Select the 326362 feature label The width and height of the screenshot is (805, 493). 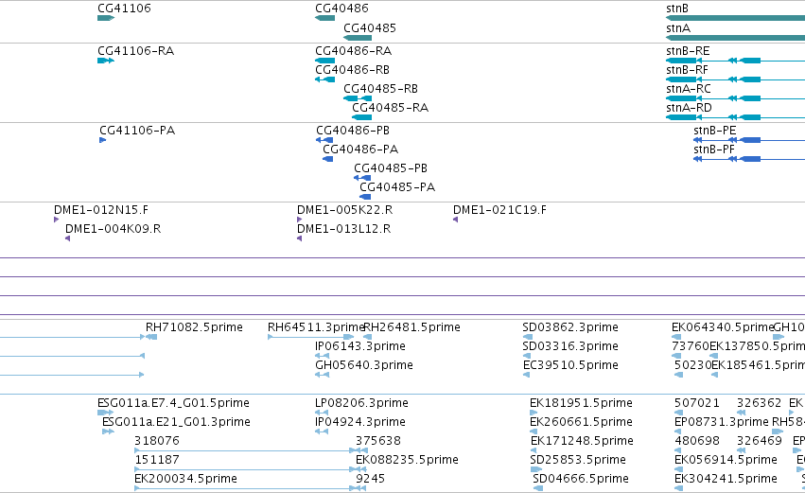[x=760, y=403]
